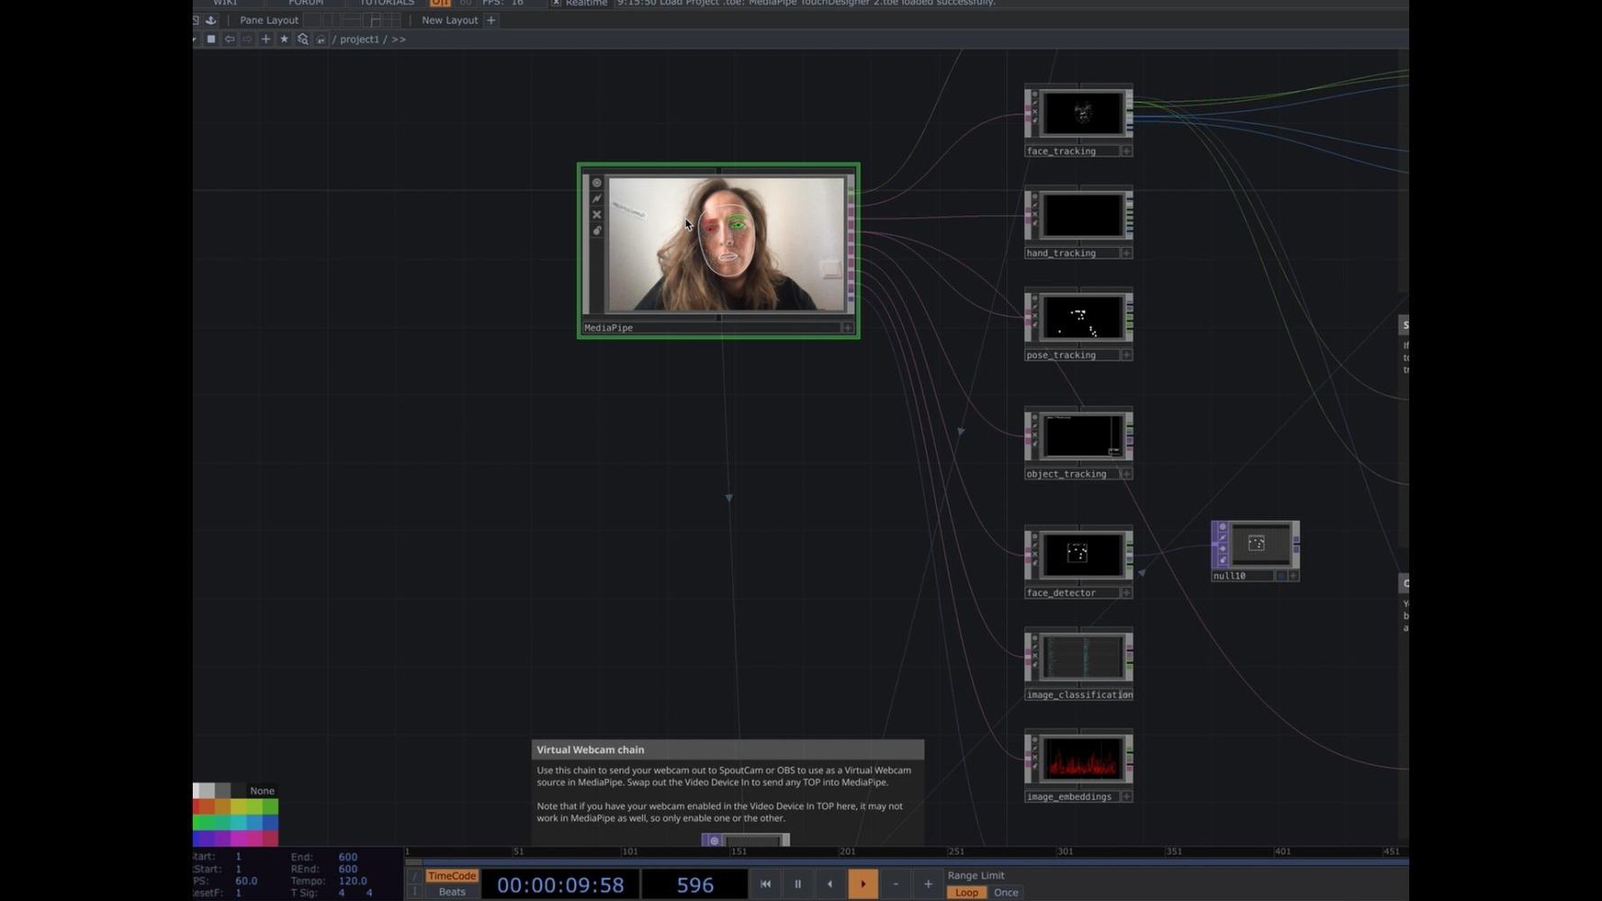Toggle Loop range limit mode

966,892
